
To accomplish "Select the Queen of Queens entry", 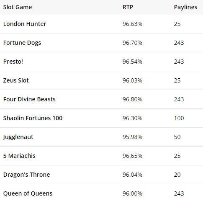I will tap(28, 193).
